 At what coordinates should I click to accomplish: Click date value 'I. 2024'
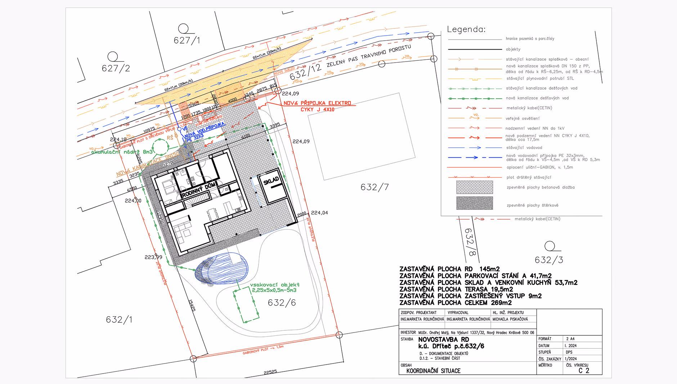tap(571, 346)
